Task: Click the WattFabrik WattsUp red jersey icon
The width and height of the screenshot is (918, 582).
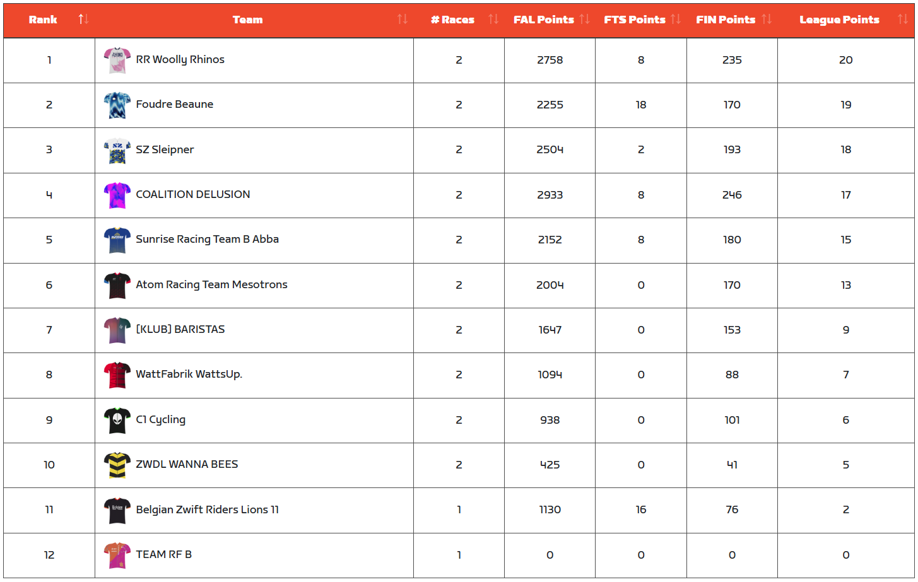Action: pos(117,375)
